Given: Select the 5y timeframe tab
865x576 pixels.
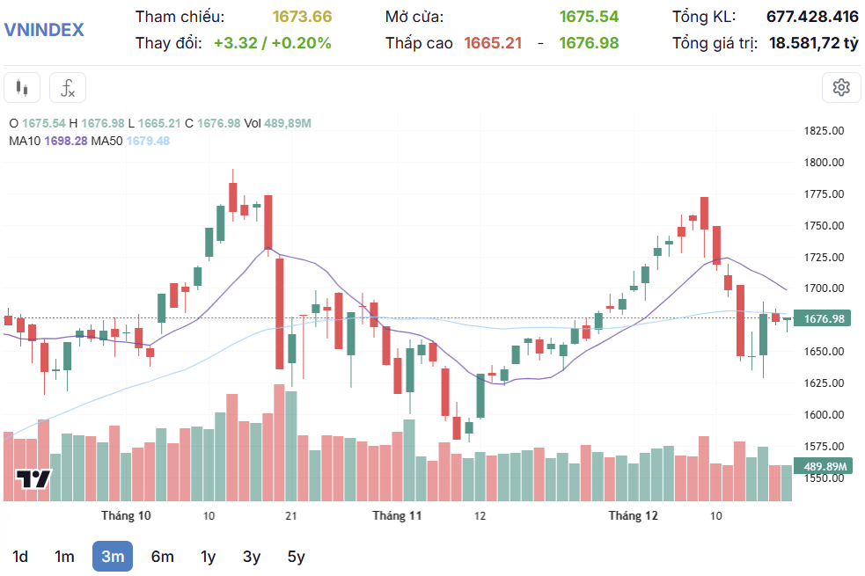Looking at the screenshot, I should coord(294,556).
